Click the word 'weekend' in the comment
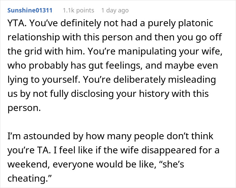 29,164
